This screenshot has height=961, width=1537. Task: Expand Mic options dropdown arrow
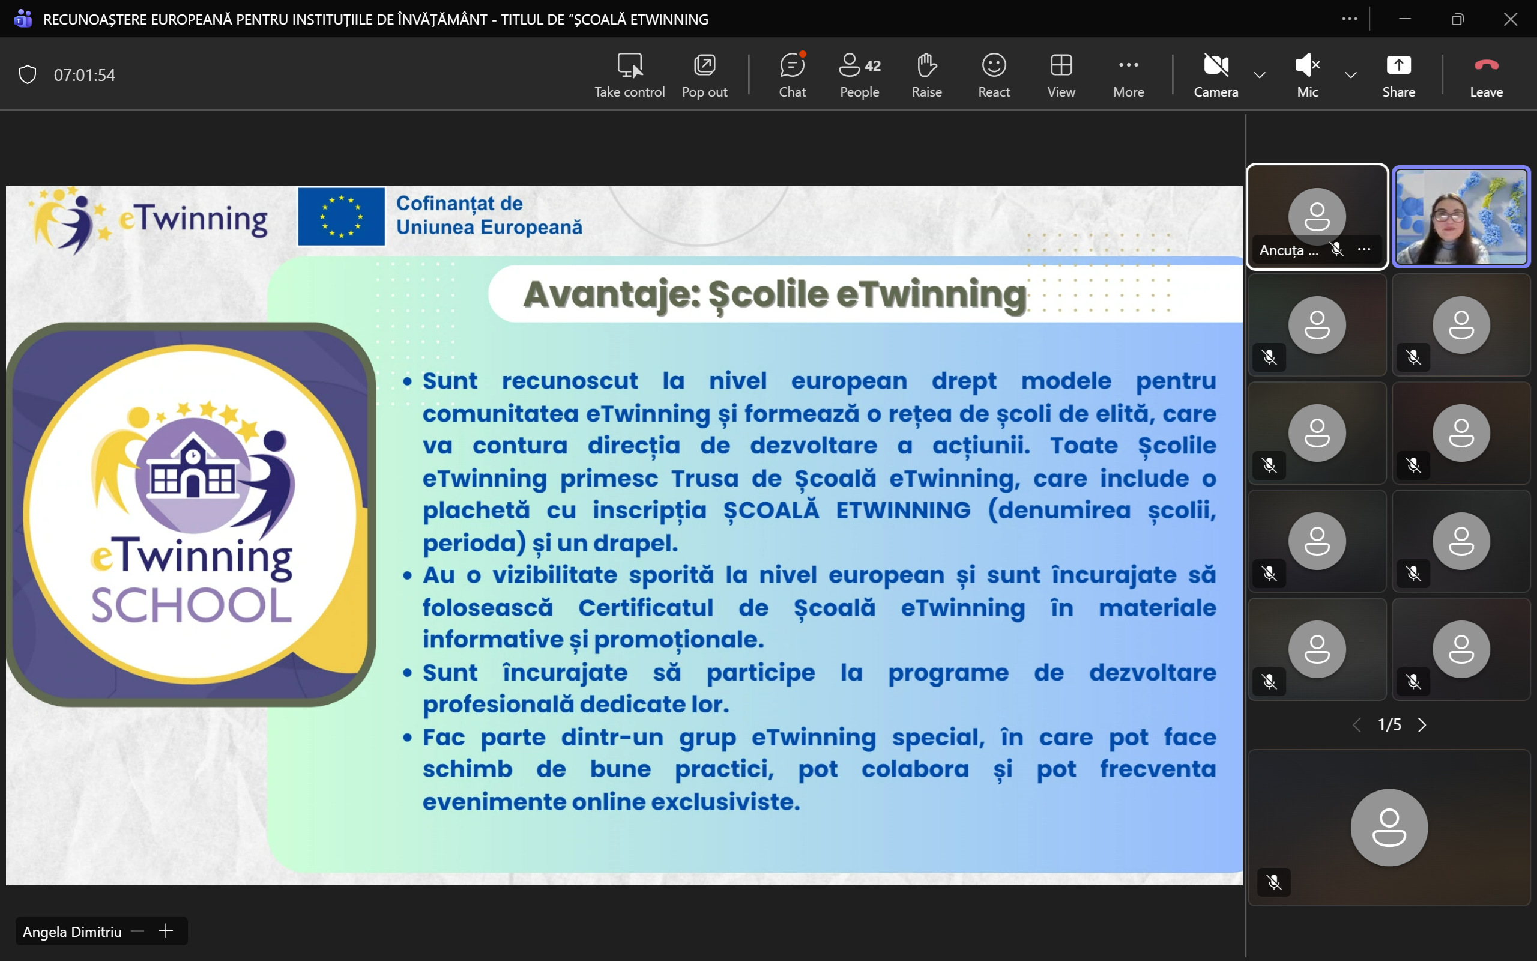(1351, 75)
